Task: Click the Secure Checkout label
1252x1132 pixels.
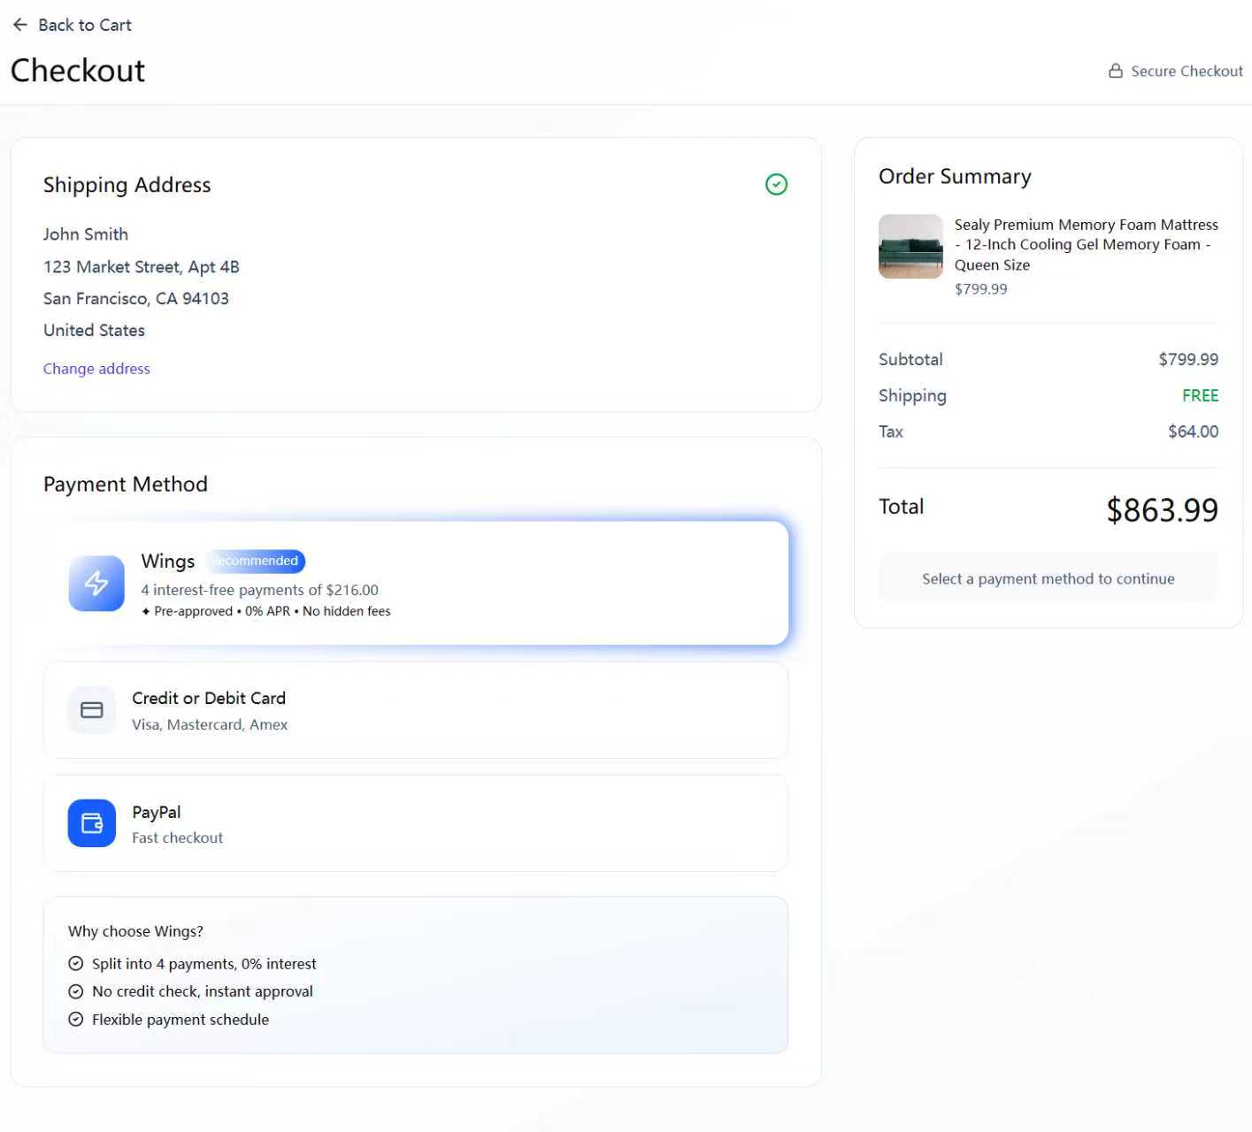Action: (1187, 71)
